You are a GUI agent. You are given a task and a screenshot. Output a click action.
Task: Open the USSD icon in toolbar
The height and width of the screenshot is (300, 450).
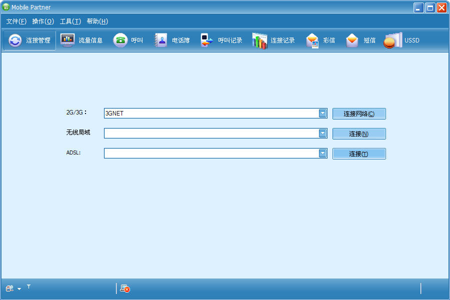[x=393, y=40]
